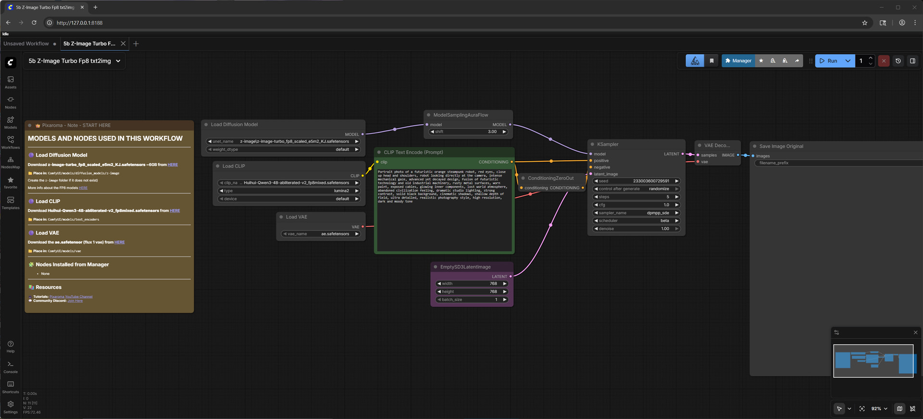Open the Templates sidebar panel
The image size is (923, 419).
[x=11, y=203]
